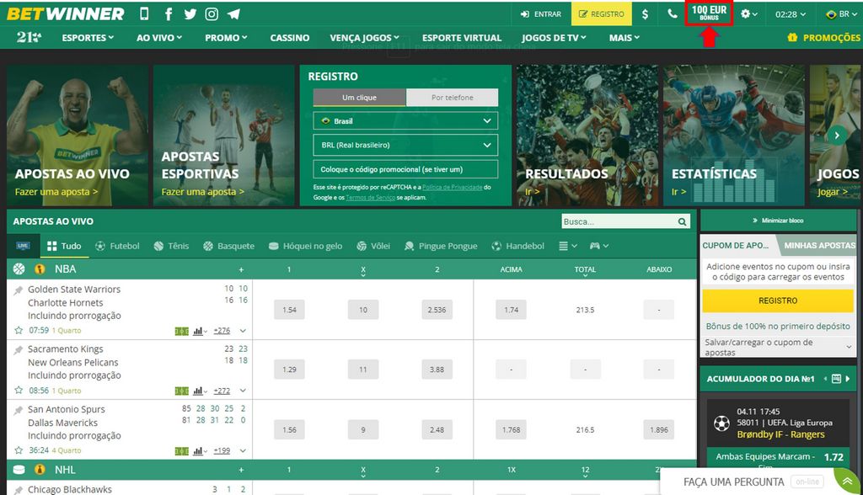Screen dimensions: 863x495
Task: Open the +276 markets link
Action: tap(222, 331)
